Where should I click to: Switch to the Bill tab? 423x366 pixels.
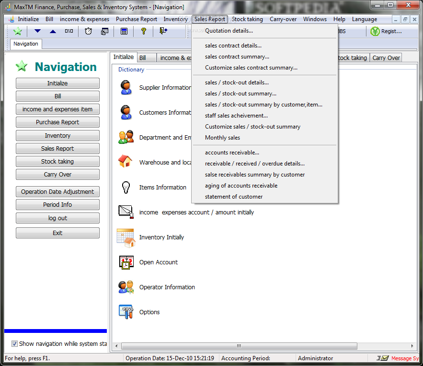[x=147, y=58]
